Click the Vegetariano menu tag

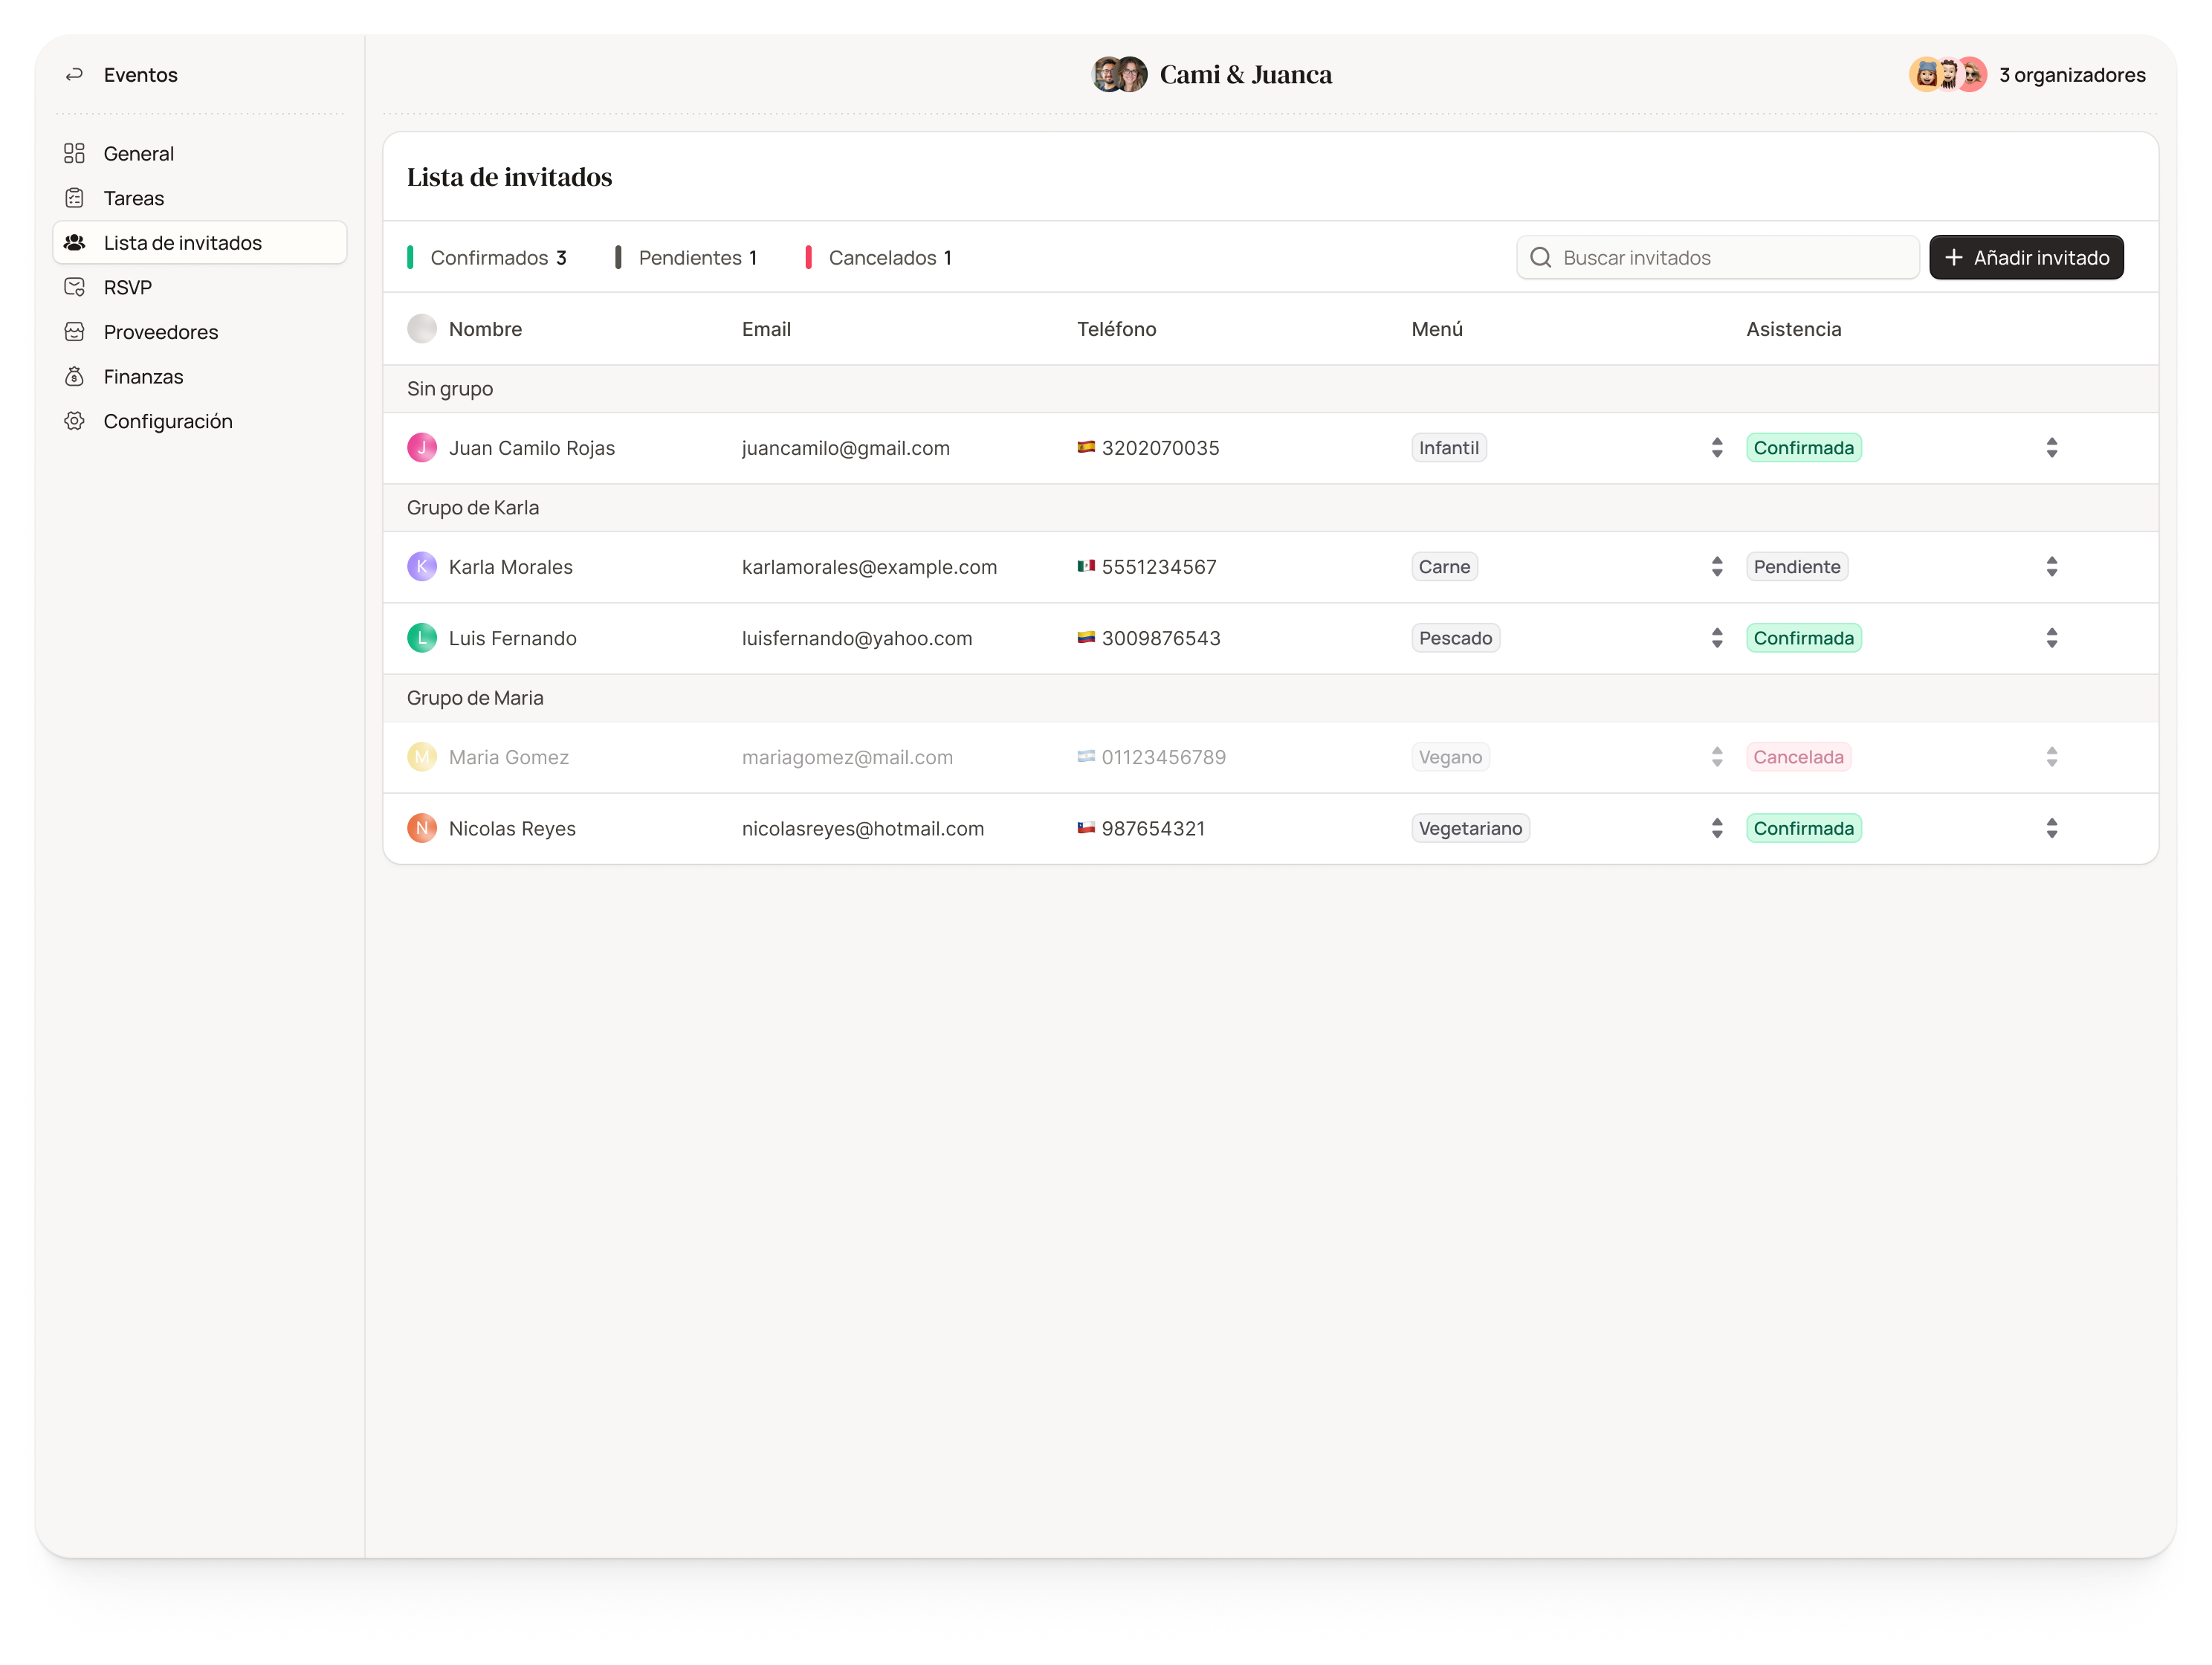click(1470, 827)
